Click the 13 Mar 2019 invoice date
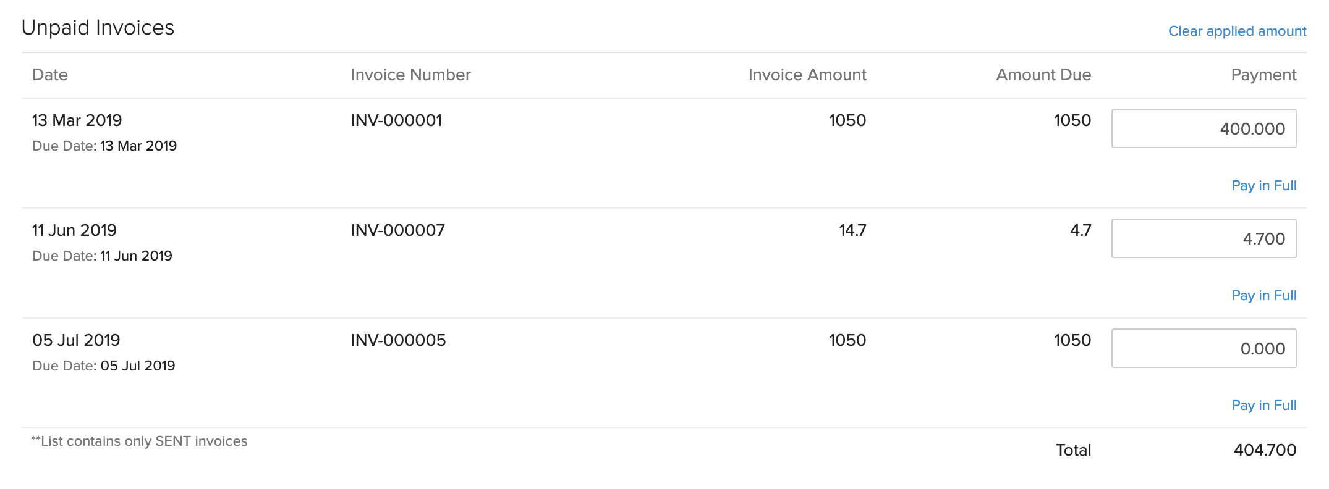The image size is (1329, 489). pos(77,120)
